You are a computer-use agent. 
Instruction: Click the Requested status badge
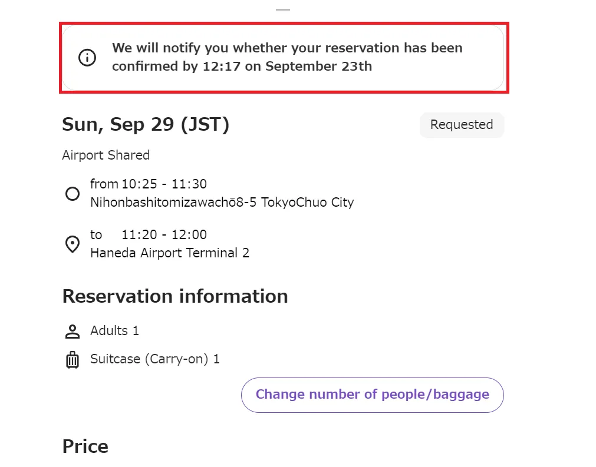pos(462,125)
